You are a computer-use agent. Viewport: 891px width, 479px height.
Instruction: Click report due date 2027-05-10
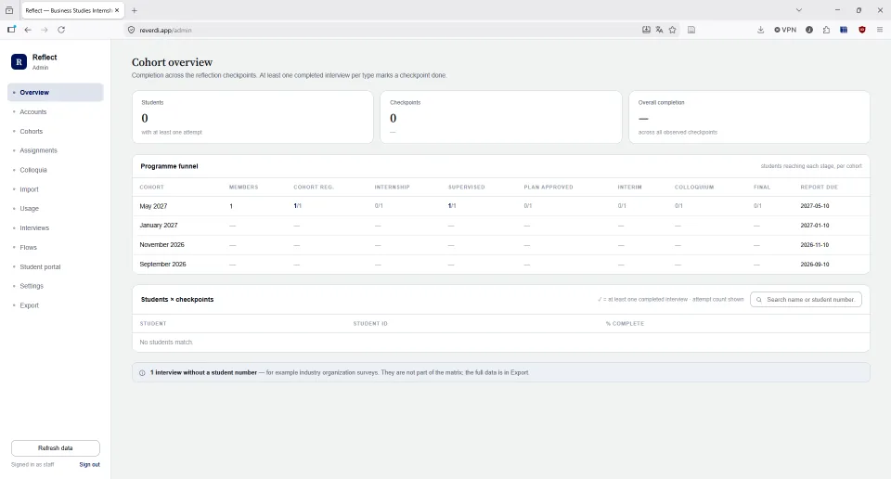point(814,206)
